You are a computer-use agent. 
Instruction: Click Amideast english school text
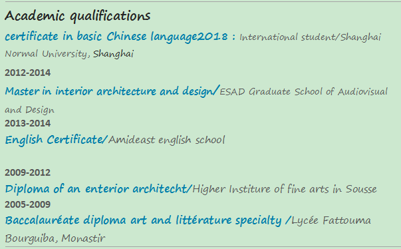point(166,140)
